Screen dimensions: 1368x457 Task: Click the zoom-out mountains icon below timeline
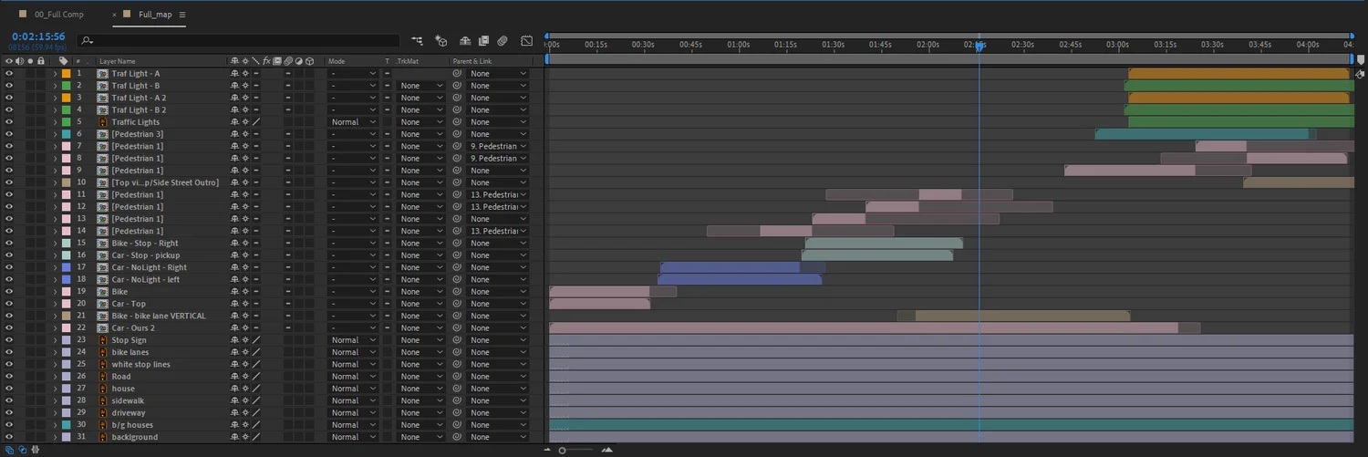(x=547, y=450)
